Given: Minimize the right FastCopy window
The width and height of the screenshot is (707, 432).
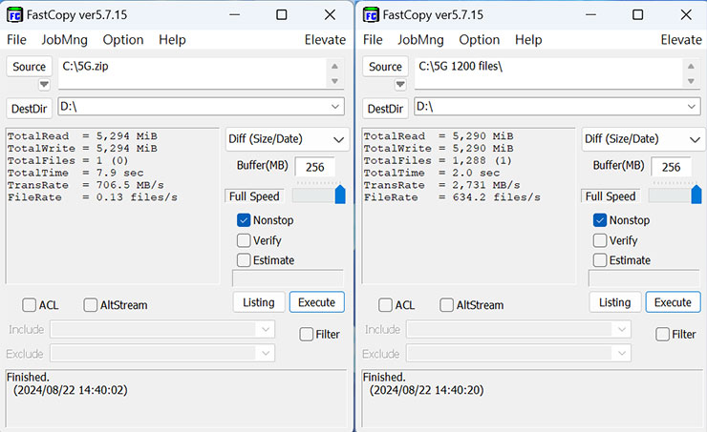Looking at the screenshot, I should (590, 15).
